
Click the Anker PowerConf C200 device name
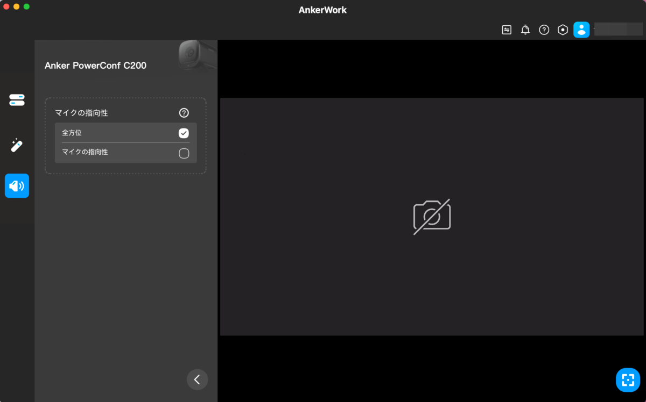click(95, 66)
